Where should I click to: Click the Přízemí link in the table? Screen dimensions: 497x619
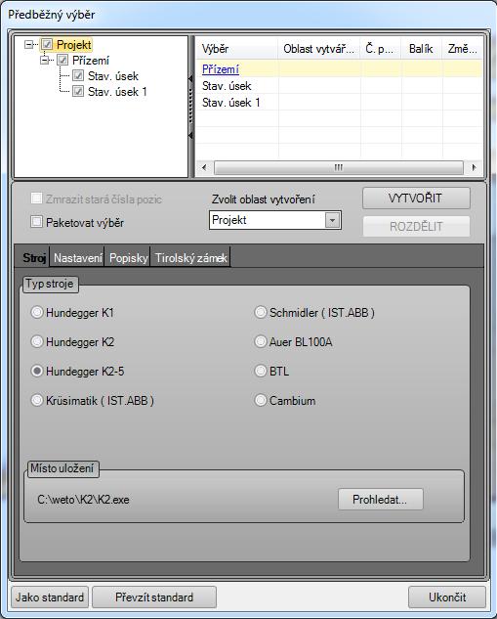coord(221,69)
